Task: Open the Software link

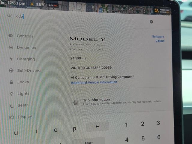Action: pos(158,37)
